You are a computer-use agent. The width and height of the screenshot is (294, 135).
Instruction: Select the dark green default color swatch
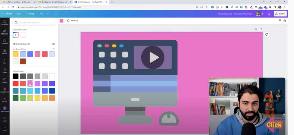[x=15, y=98]
